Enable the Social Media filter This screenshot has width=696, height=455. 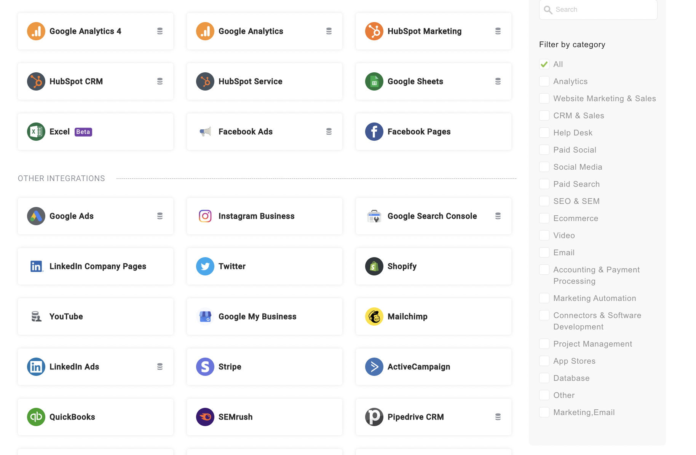[x=544, y=167]
